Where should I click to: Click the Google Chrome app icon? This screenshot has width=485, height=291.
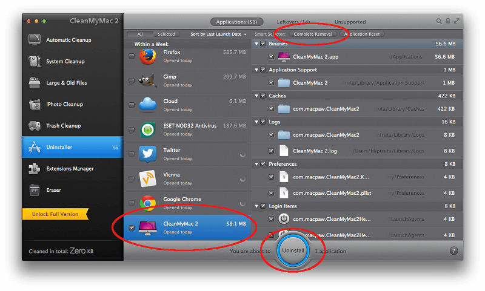pyautogui.click(x=147, y=203)
